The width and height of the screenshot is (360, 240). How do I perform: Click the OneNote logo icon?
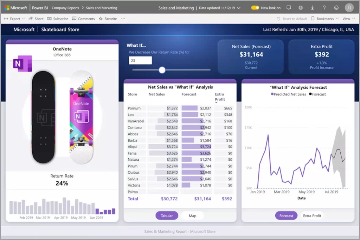[x=22, y=64]
